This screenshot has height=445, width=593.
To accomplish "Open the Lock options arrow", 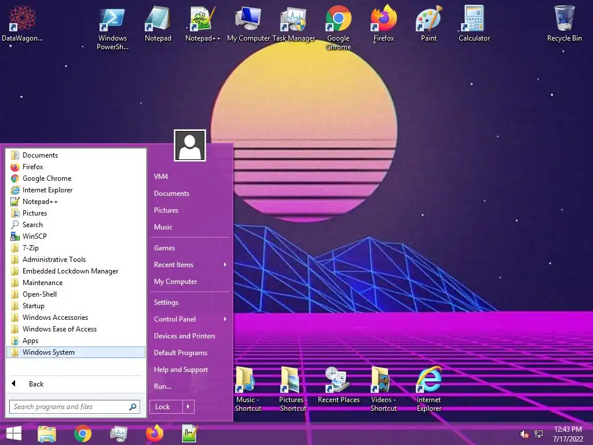I will click(x=188, y=407).
